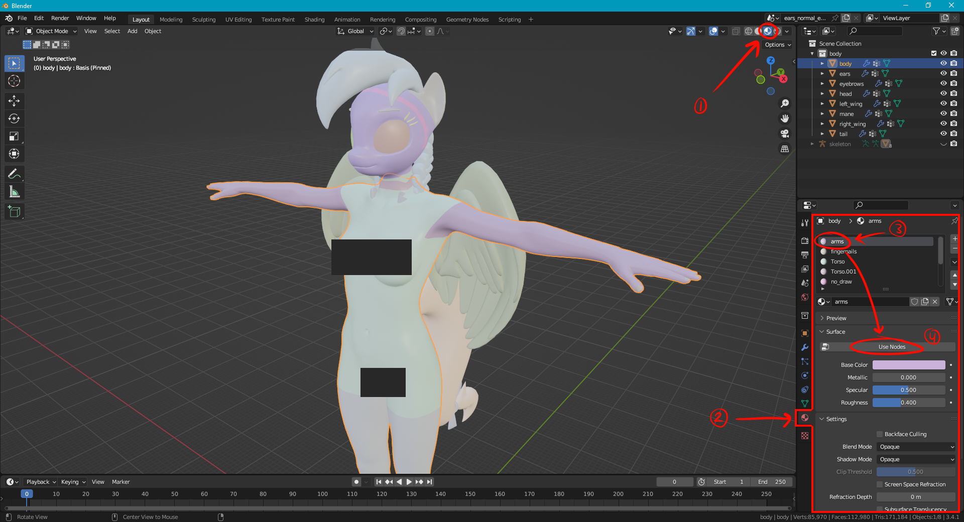Activate the Transform tool
This screenshot has width=964, height=522.
14,154
